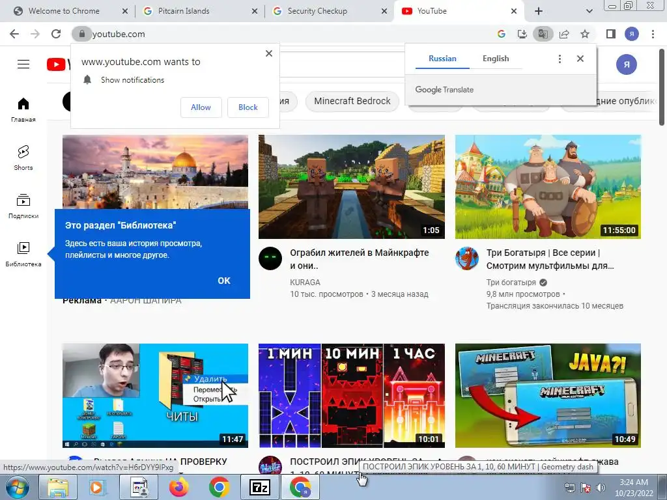Reload the YouTube page
667x500 pixels.
pyautogui.click(x=56, y=34)
